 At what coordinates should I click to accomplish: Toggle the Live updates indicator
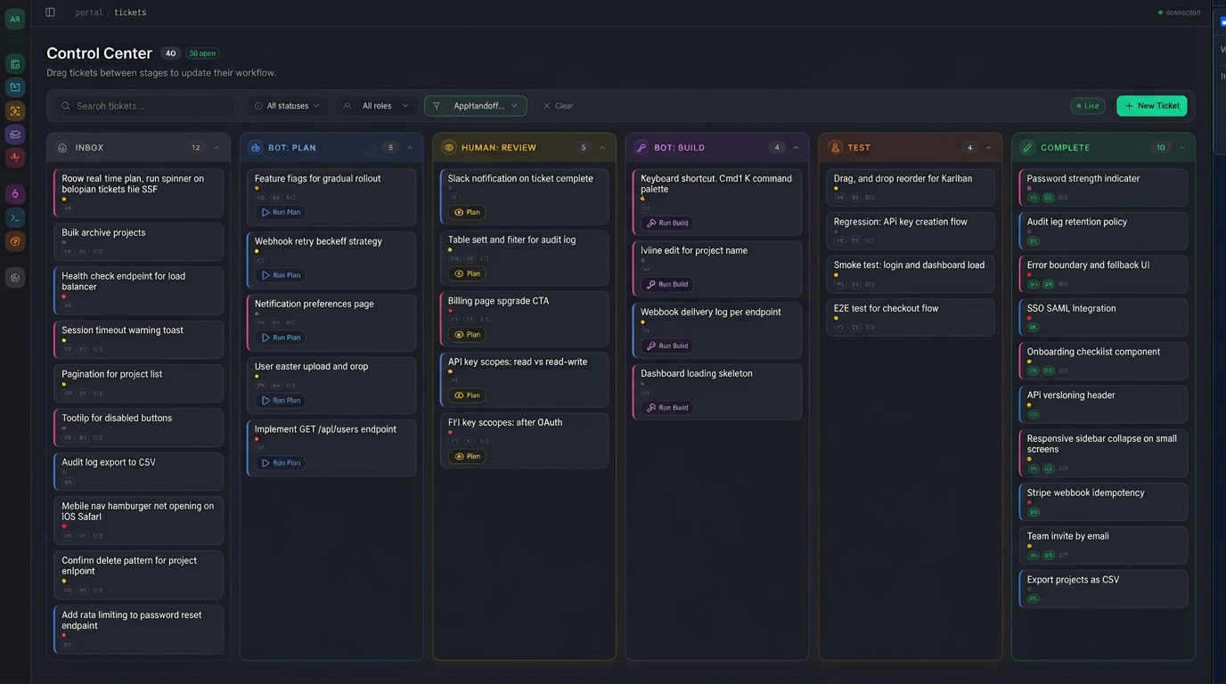pos(1087,106)
